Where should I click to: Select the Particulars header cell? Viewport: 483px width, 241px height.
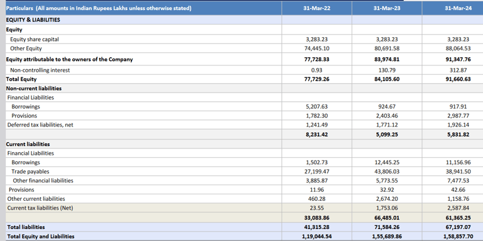click(143, 8)
